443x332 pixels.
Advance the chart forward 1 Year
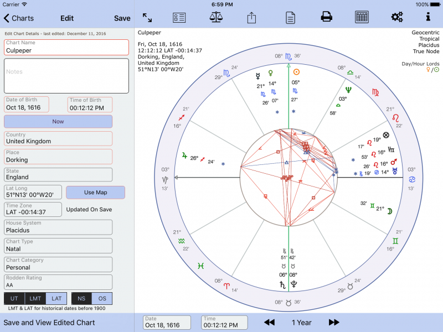[x=334, y=322]
